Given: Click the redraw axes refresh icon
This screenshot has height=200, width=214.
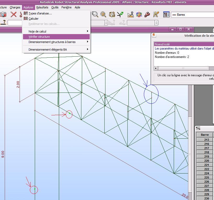Looking at the screenshot, I should [x=120, y=14].
